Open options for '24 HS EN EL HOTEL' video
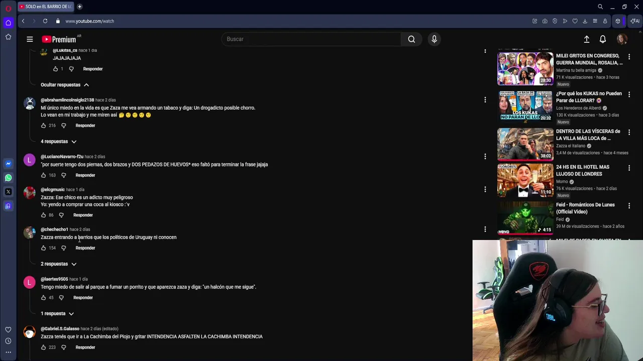Screen dimensions: 643x361 629,168
